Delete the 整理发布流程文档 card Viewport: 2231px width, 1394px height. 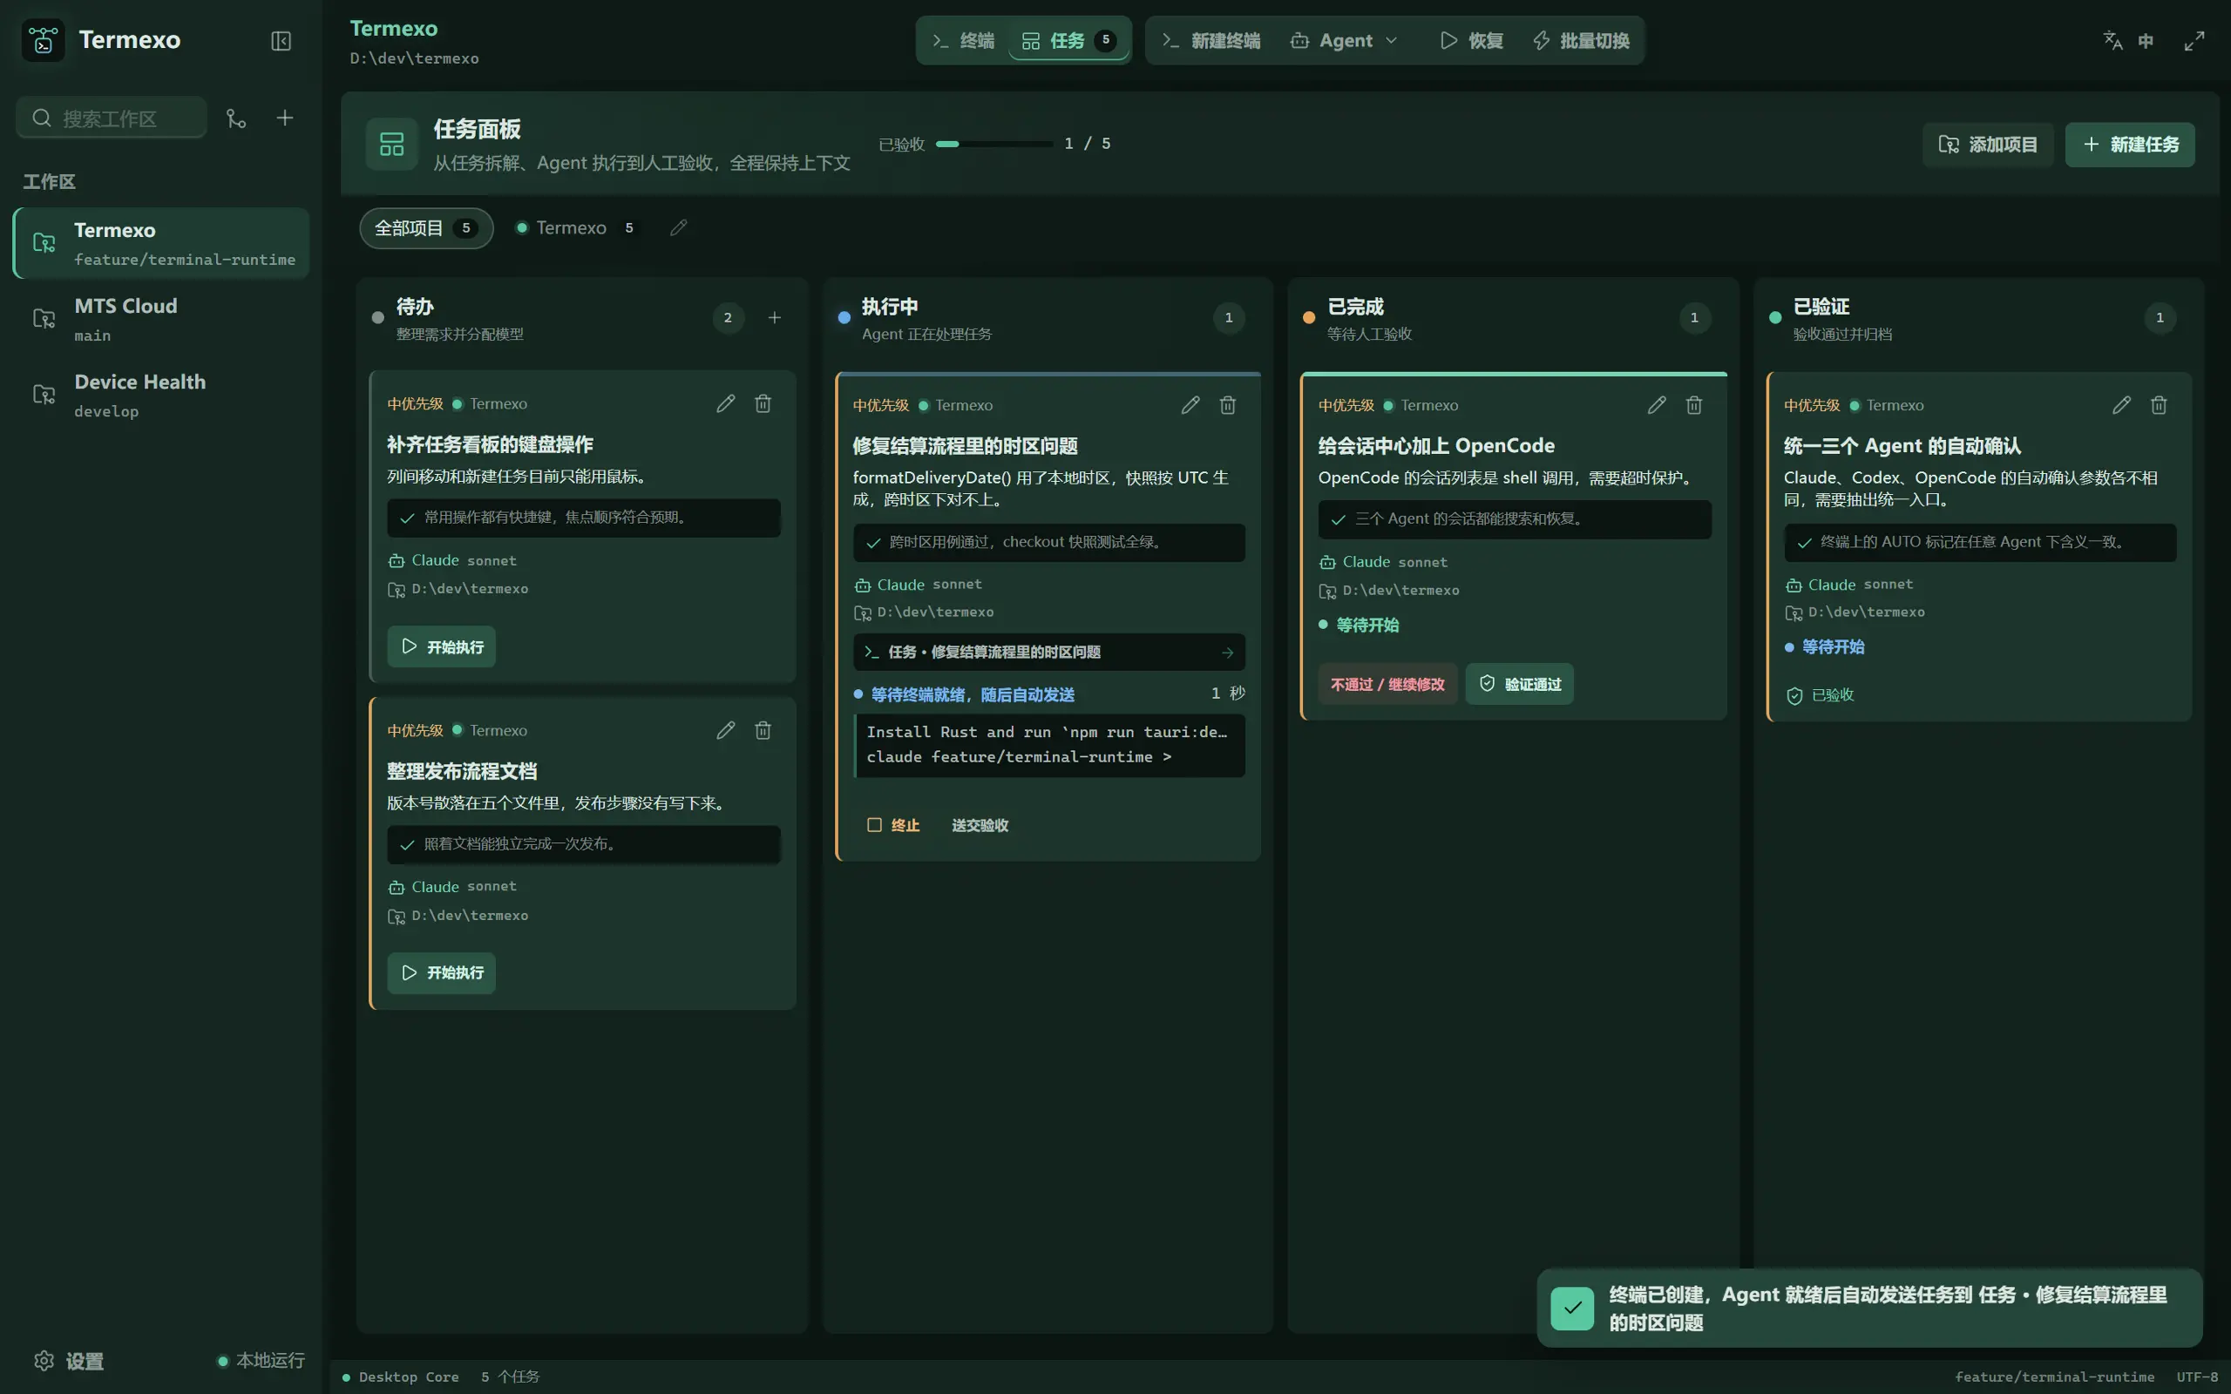coord(763,730)
